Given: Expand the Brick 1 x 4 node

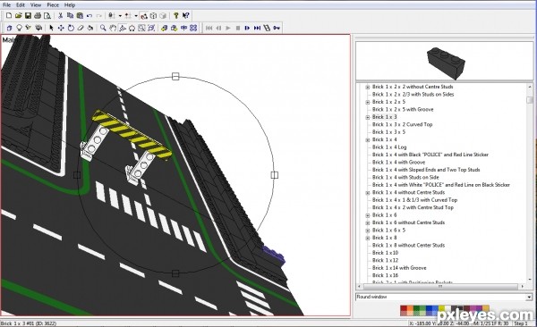Looking at the screenshot, I should pos(367,140).
